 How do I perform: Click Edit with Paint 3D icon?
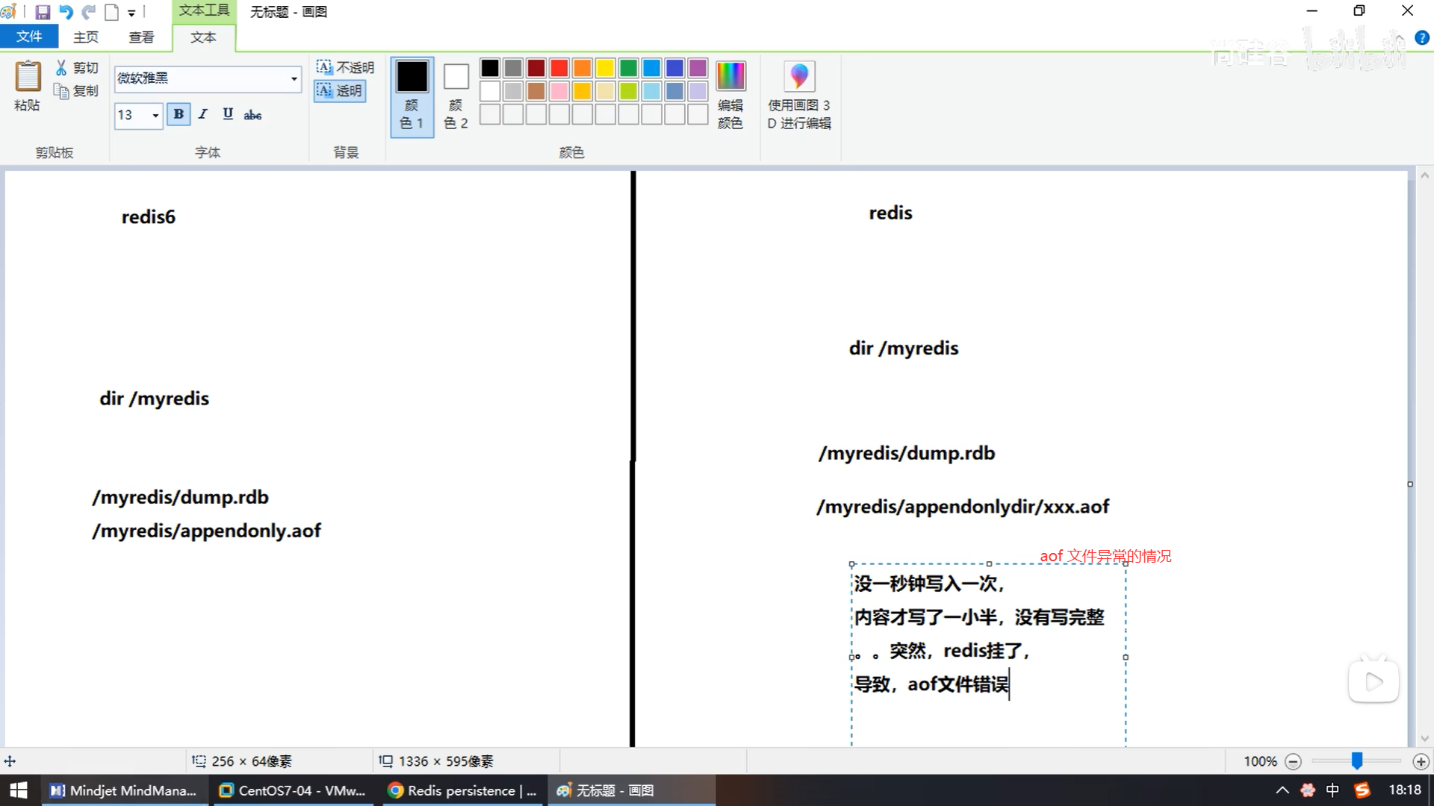798,77
